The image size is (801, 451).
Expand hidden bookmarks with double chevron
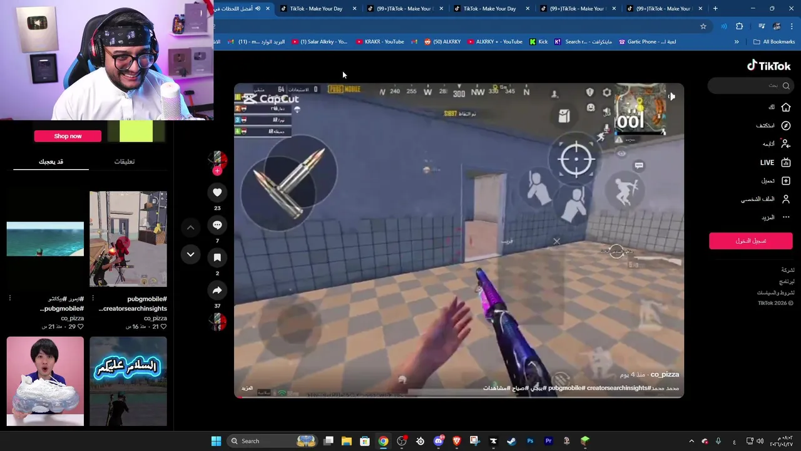(x=737, y=42)
